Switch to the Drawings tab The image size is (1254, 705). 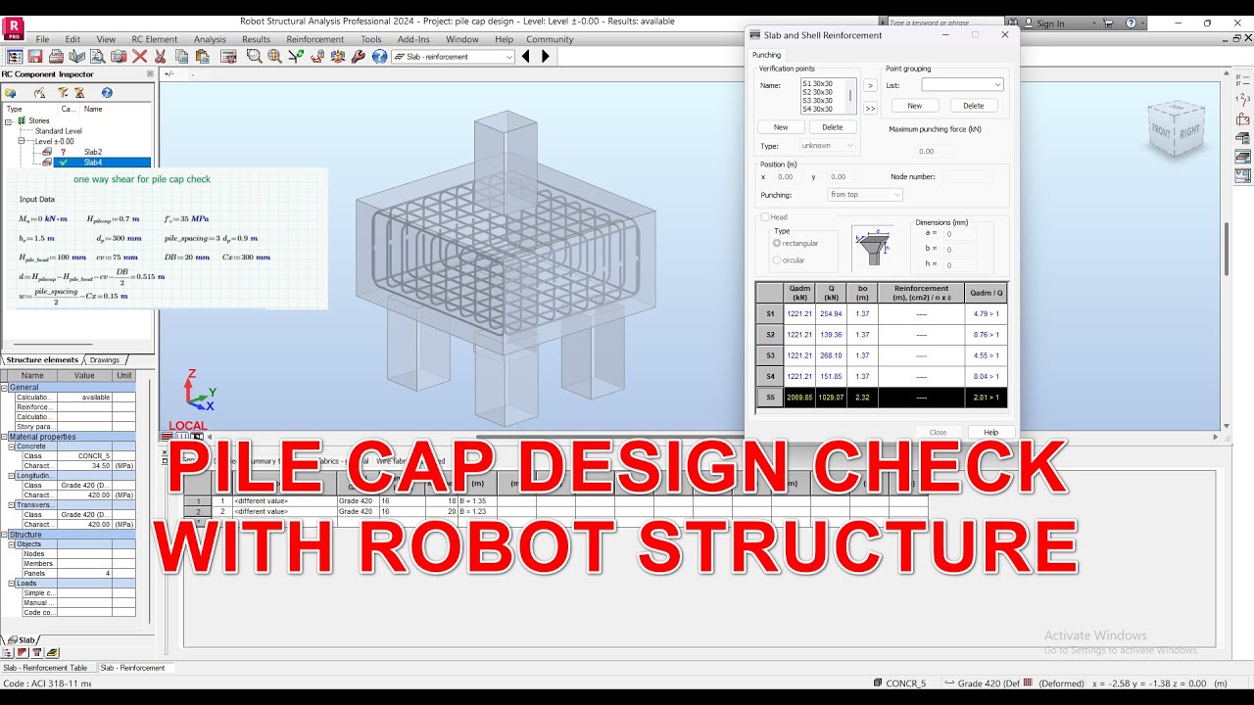click(105, 360)
